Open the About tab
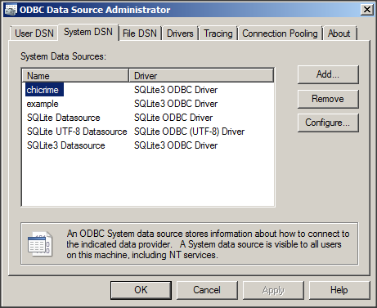Image resolution: width=377 pixels, height=308 pixels. (x=339, y=33)
